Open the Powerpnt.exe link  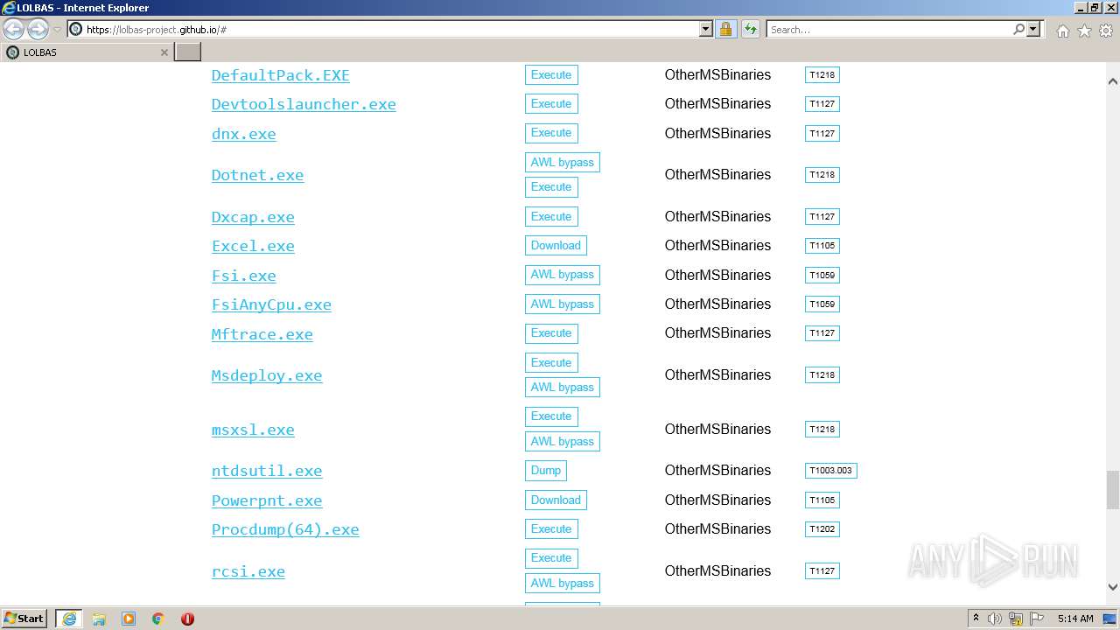click(x=267, y=500)
